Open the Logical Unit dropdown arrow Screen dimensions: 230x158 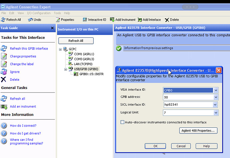tap(216, 113)
